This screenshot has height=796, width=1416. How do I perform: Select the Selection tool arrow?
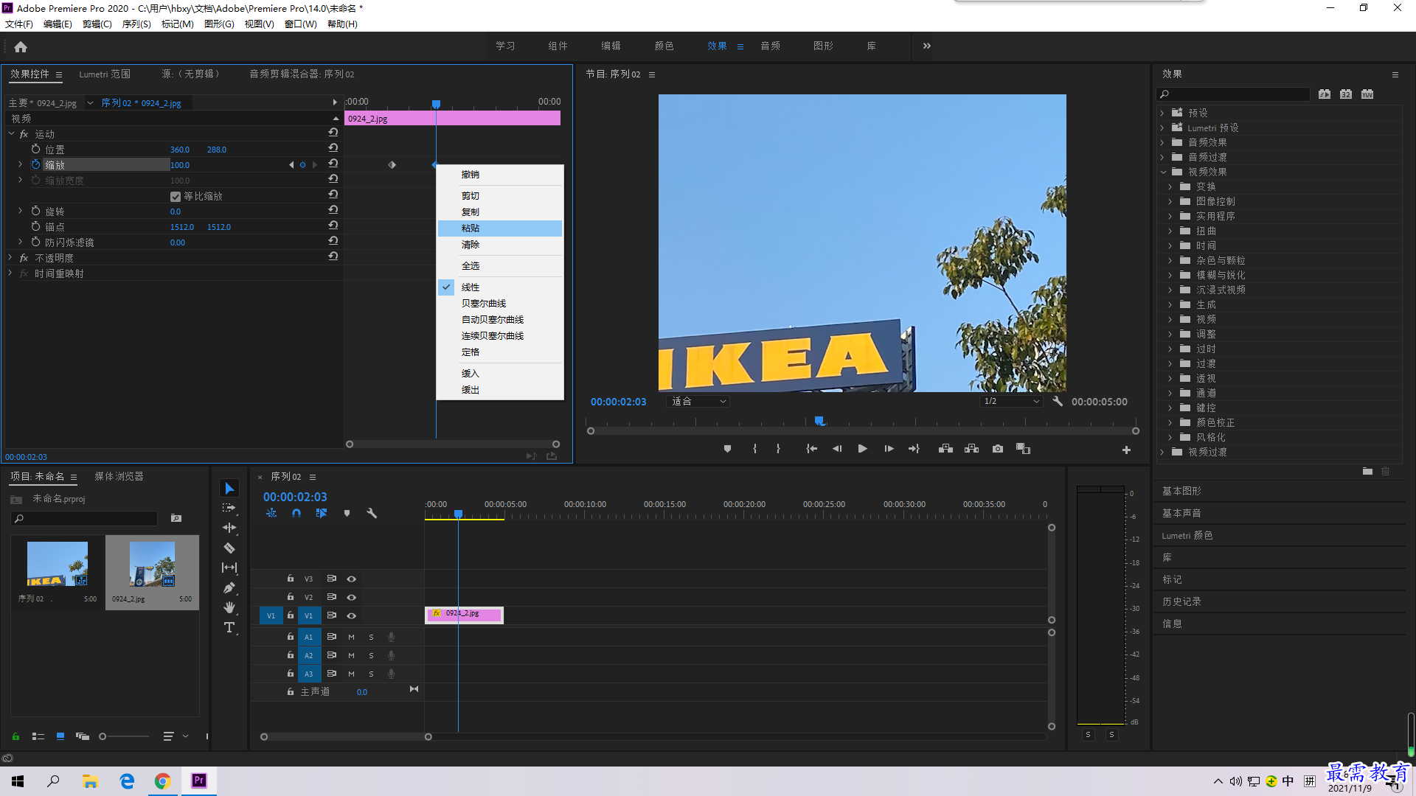pos(229,488)
